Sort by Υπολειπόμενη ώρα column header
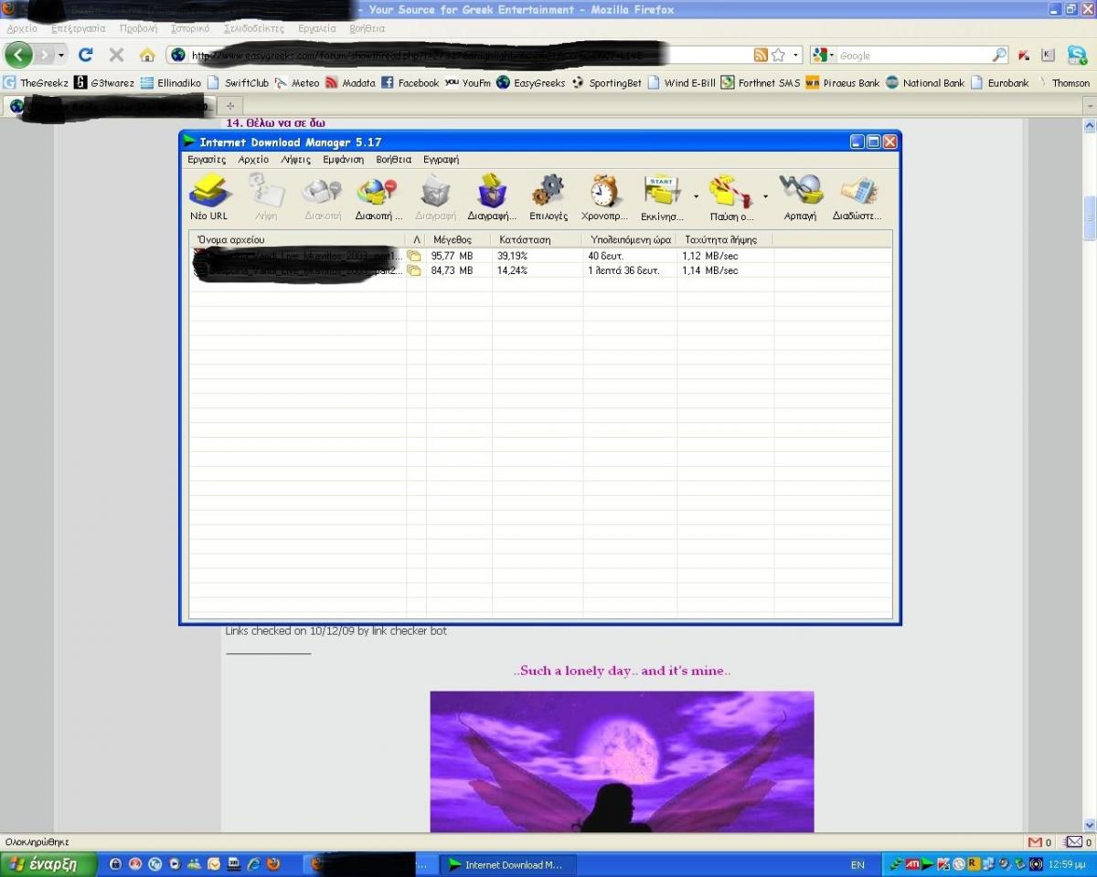This screenshot has height=877, width=1097. [x=629, y=239]
